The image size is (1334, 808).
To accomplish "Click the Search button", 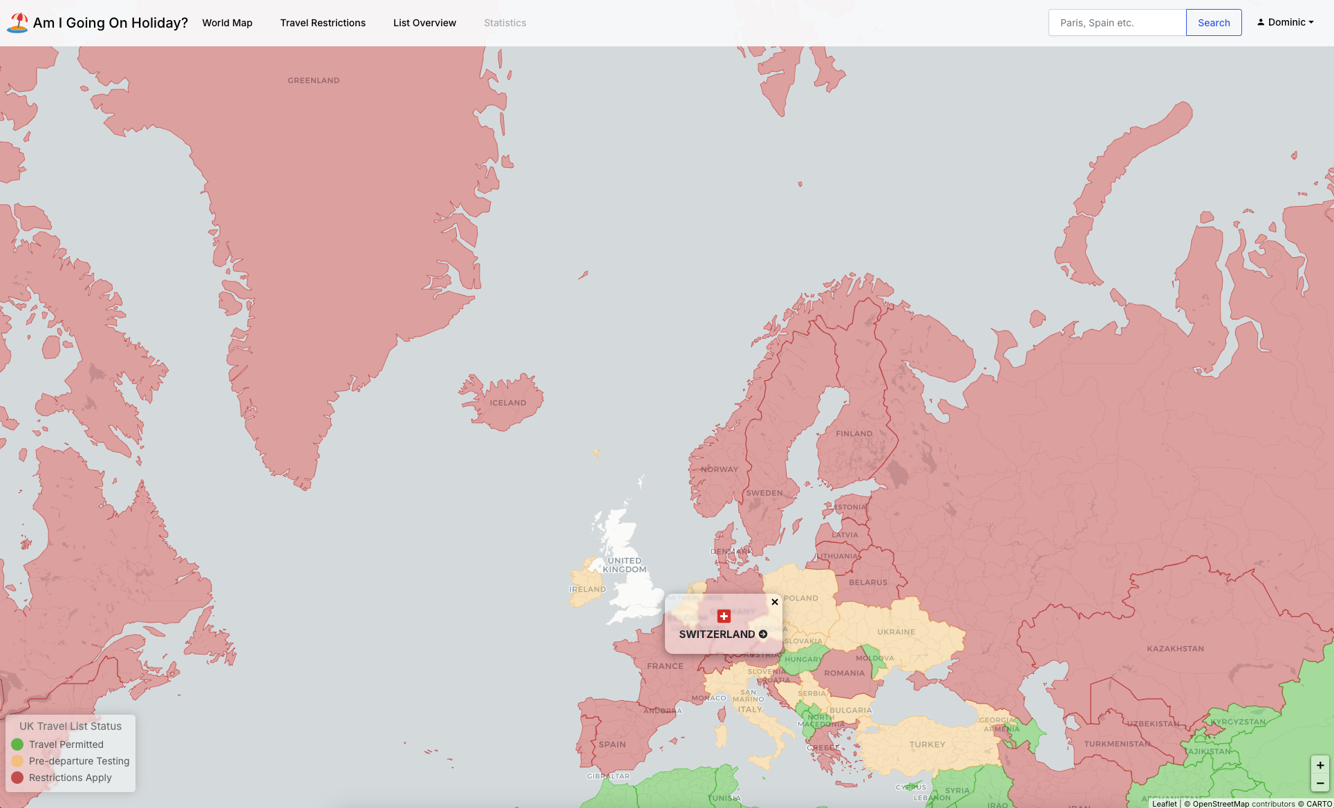I will click(1214, 23).
